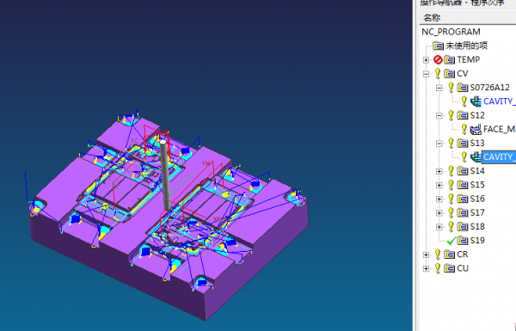Select the CAVITY operation under S0726A12
This screenshot has height=331, width=516.
[499, 101]
